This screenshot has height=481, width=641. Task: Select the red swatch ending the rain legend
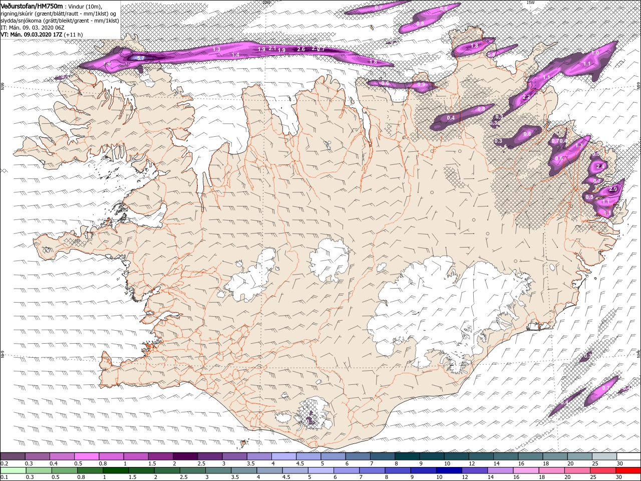(x=628, y=470)
